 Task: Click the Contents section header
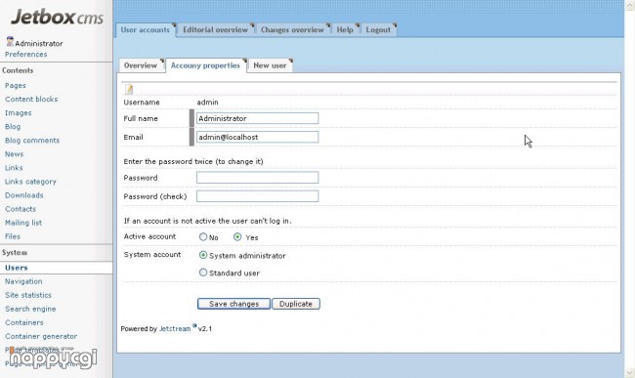coord(18,70)
